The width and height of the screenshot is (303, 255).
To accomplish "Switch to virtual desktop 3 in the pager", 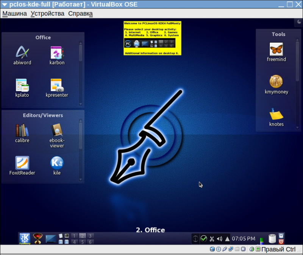I will pyautogui.click(x=90, y=236).
